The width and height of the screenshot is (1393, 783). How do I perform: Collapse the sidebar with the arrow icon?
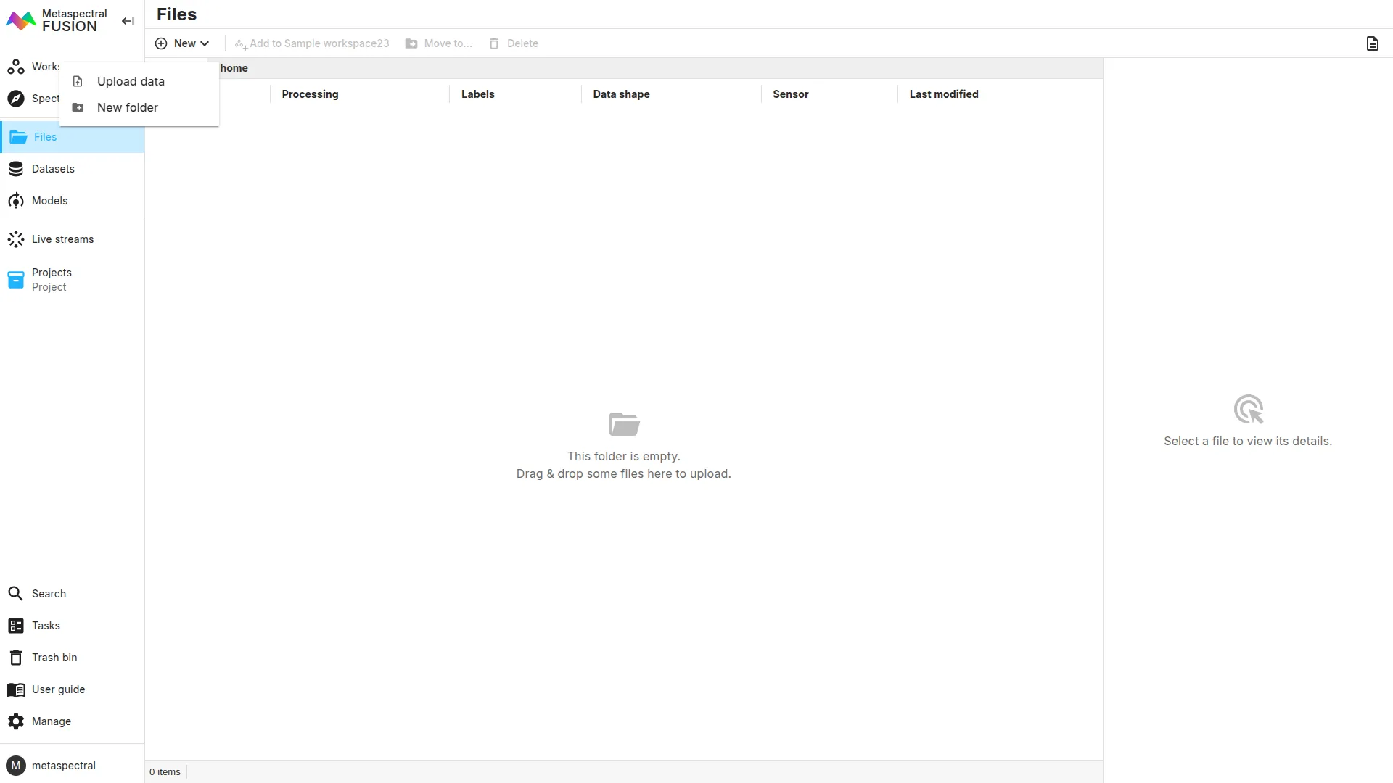(x=128, y=21)
